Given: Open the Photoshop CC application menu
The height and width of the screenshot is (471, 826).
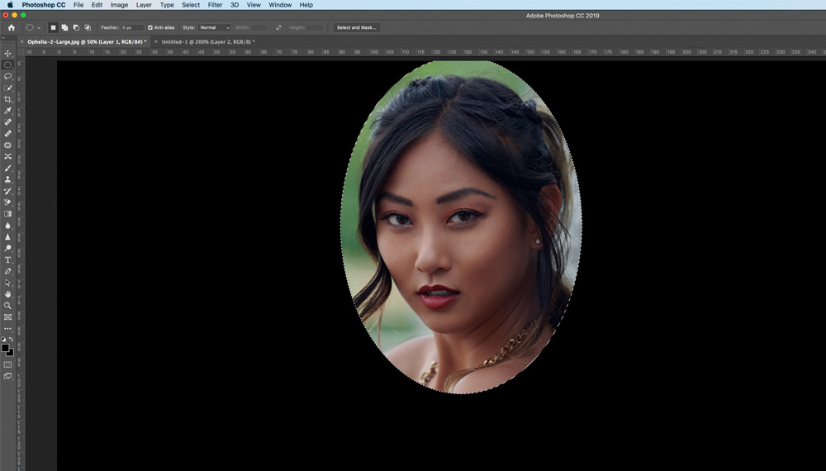Looking at the screenshot, I should [44, 5].
